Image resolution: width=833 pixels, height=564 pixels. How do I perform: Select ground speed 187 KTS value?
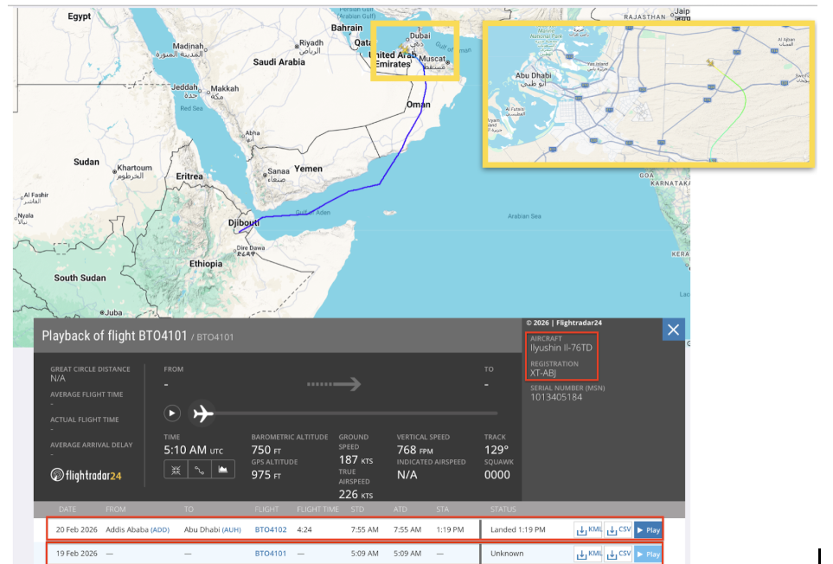tap(356, 460)
